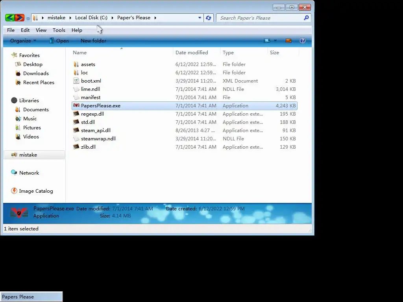Screen dimensions: 403x302
Task: Open the Help menu
Action: [77, 30]
